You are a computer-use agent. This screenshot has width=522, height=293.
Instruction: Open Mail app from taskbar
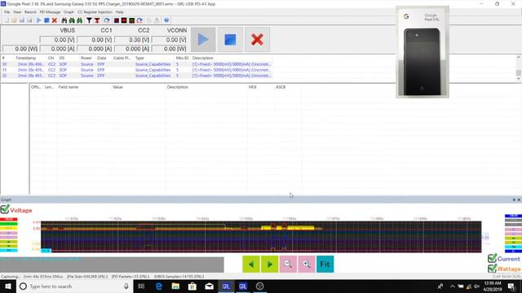209,286
